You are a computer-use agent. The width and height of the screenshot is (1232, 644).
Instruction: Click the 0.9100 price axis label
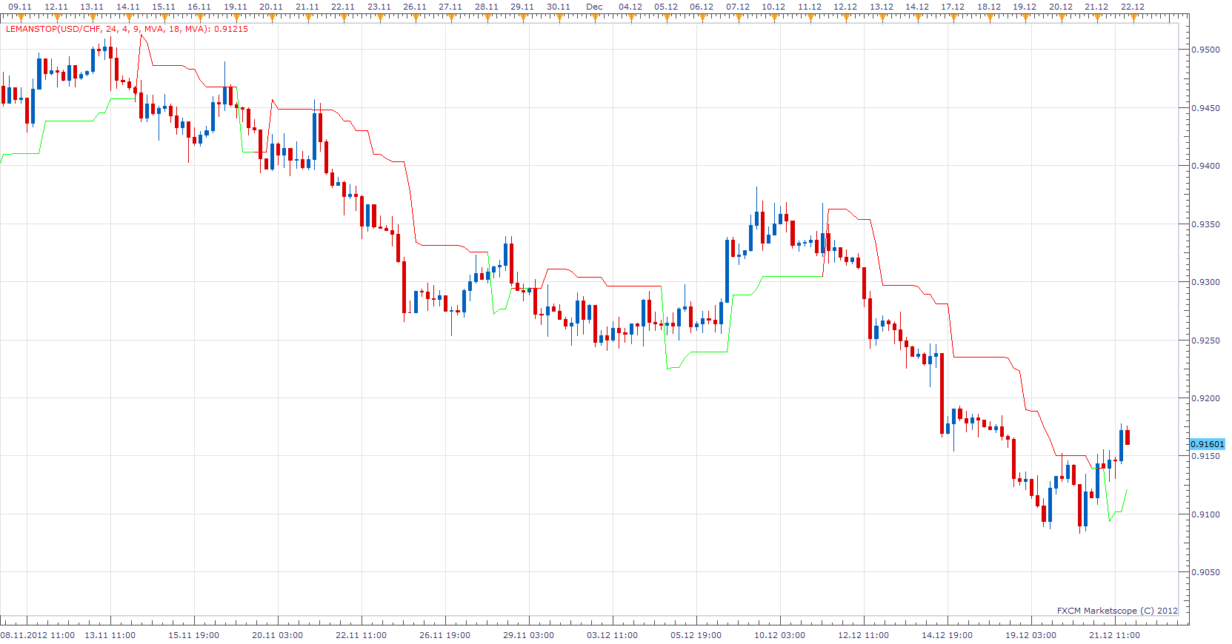coord(1205,514)
